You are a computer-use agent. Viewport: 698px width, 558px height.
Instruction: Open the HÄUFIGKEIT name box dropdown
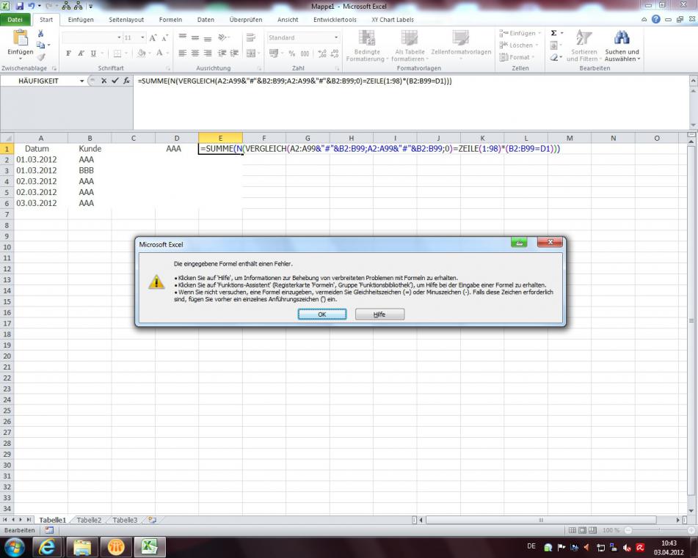(x=81, y=81)
